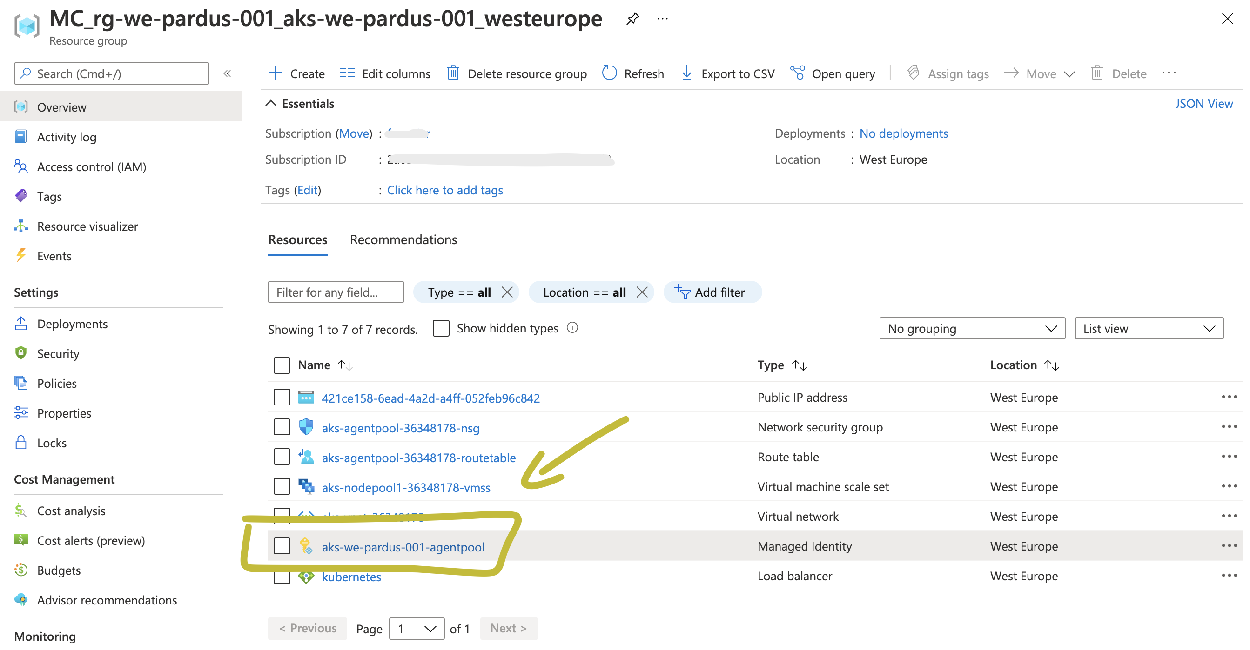Switch to the Recommendations tab
Screen dimensions: 1250x650
click(x=404, y=239)
